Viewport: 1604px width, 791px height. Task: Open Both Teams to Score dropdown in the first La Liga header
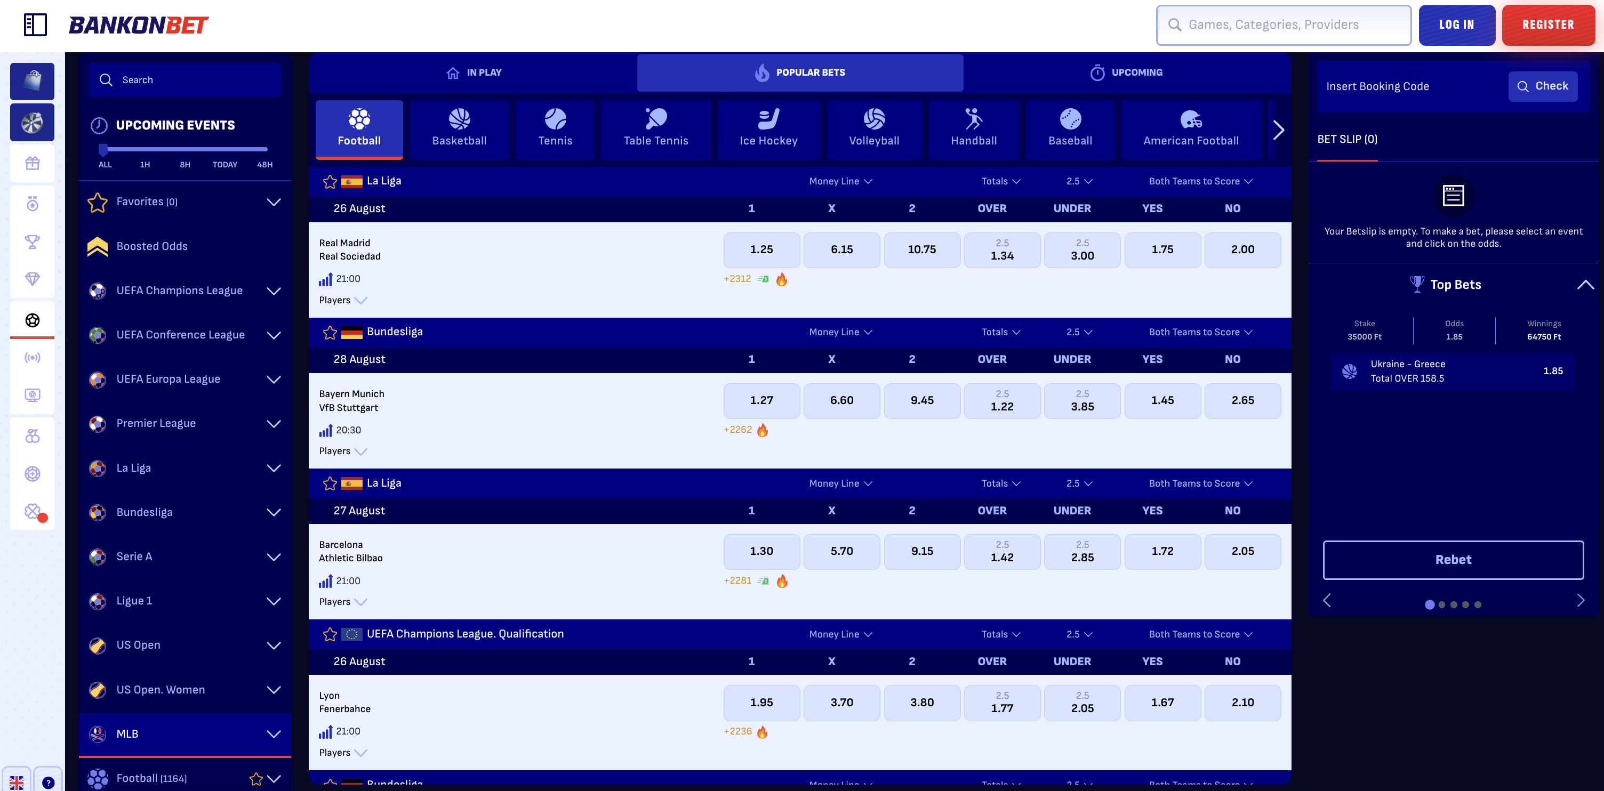point(1200,181)
